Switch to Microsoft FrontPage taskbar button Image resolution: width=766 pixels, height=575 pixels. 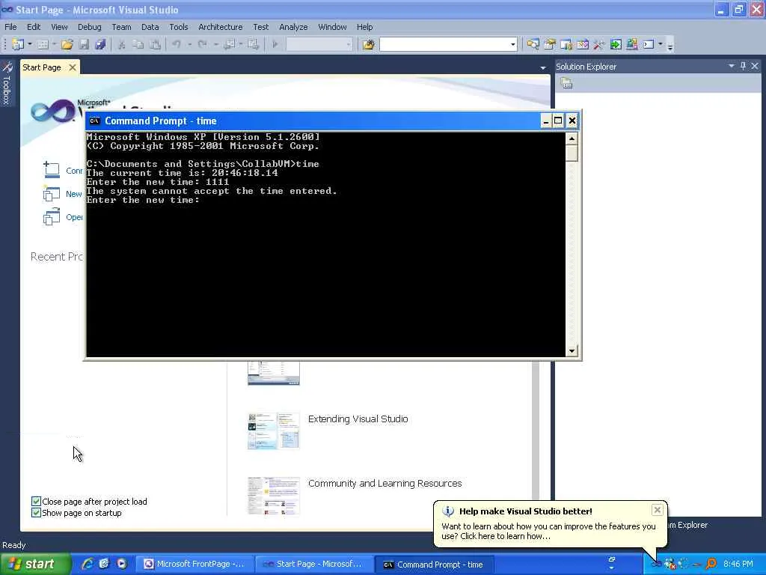click(x=194, y=565)
